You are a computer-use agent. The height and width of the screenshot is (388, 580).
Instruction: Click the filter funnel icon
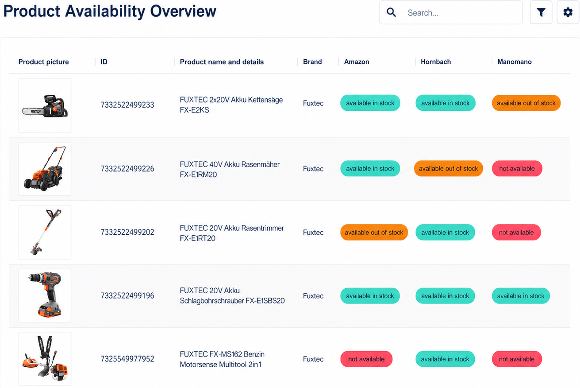[x=541, y=12]
